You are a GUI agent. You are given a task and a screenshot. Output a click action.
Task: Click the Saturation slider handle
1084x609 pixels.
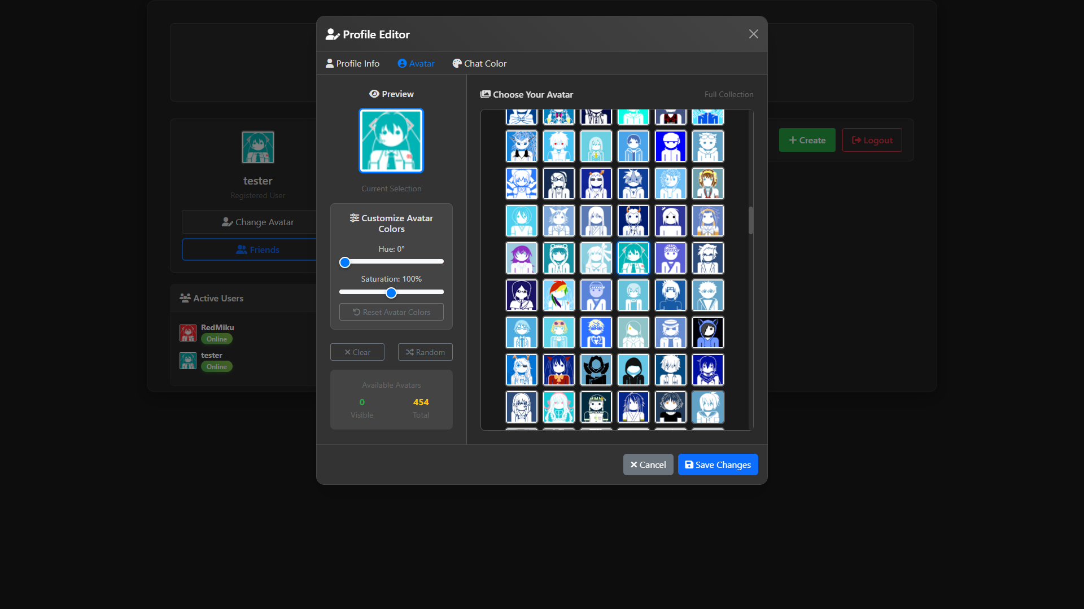coord(391,293)
